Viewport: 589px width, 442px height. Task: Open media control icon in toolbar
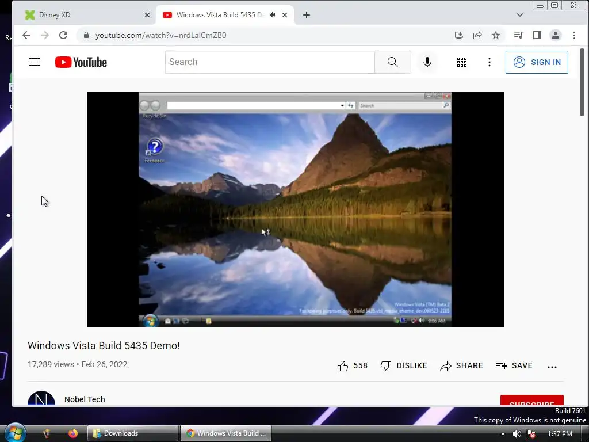pyautogui.click(x=518, y=35)
